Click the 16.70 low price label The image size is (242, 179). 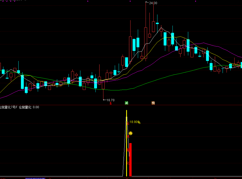coord(110,100)
